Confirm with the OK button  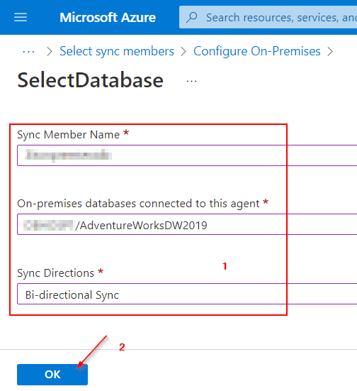pos(52,375)
